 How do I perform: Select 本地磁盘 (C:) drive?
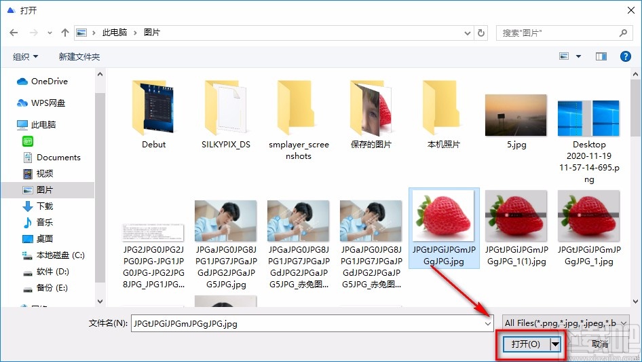tap(53, 255)
